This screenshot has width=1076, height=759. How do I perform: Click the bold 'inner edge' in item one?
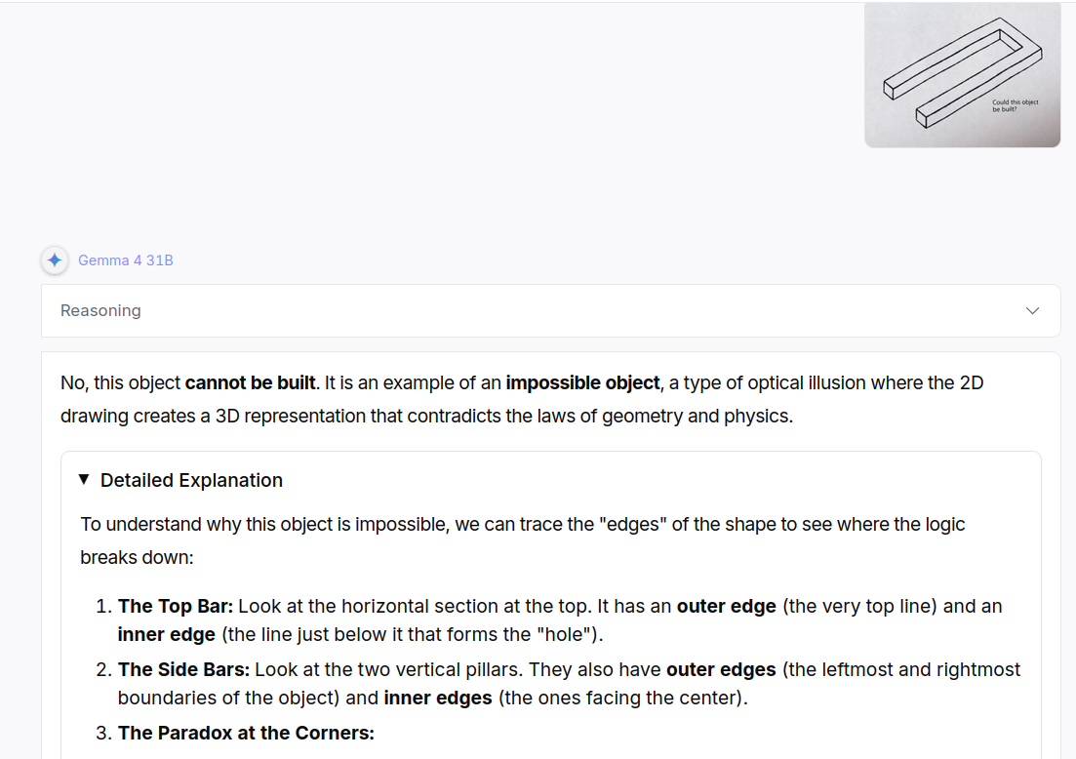coord(167,635)
